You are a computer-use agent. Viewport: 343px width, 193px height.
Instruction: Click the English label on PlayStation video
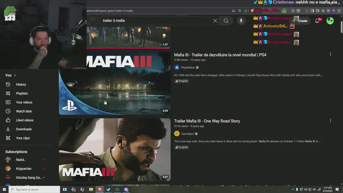(181, 81)
